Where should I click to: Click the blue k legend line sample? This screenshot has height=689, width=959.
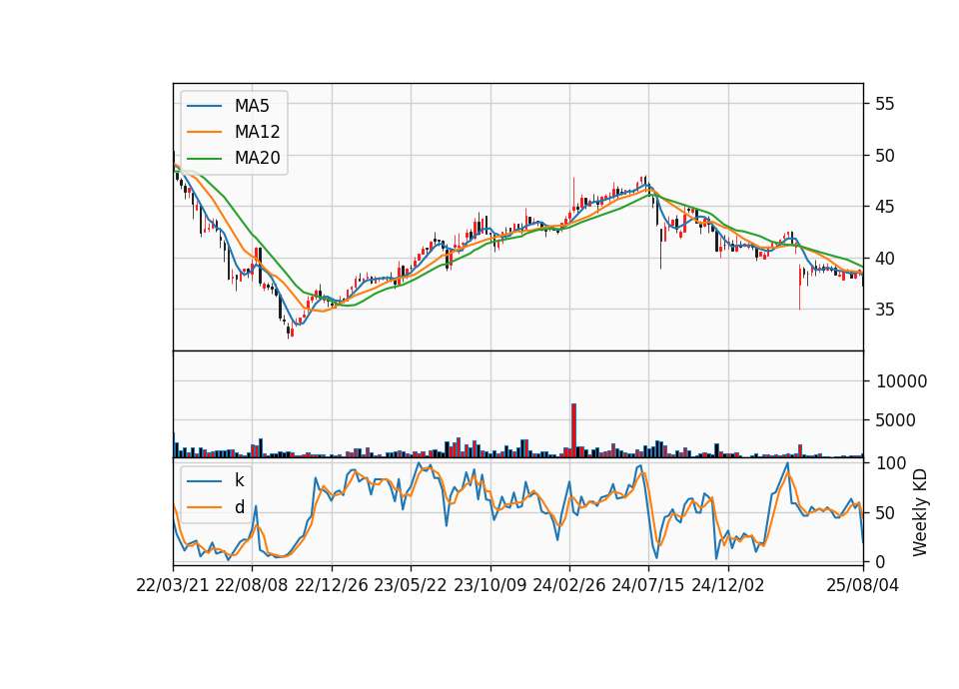click(204, 481)
